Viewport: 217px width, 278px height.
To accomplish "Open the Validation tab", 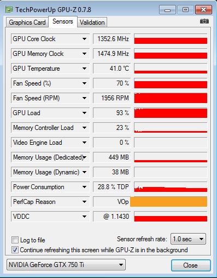I will pos(92,22).
